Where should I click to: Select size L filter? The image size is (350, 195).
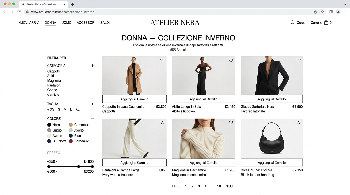coord(71,109)
